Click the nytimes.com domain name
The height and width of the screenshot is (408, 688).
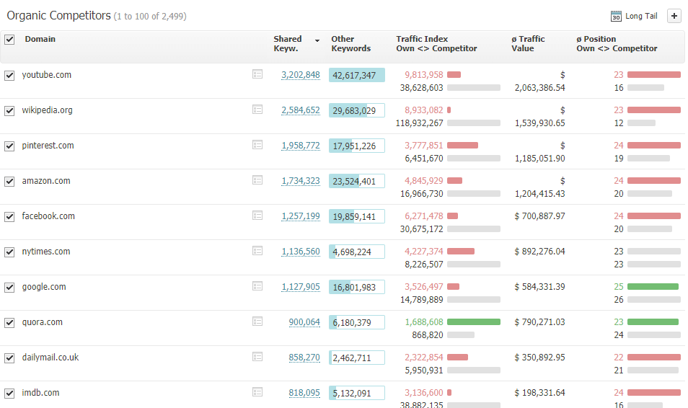[x=46, y=252]
